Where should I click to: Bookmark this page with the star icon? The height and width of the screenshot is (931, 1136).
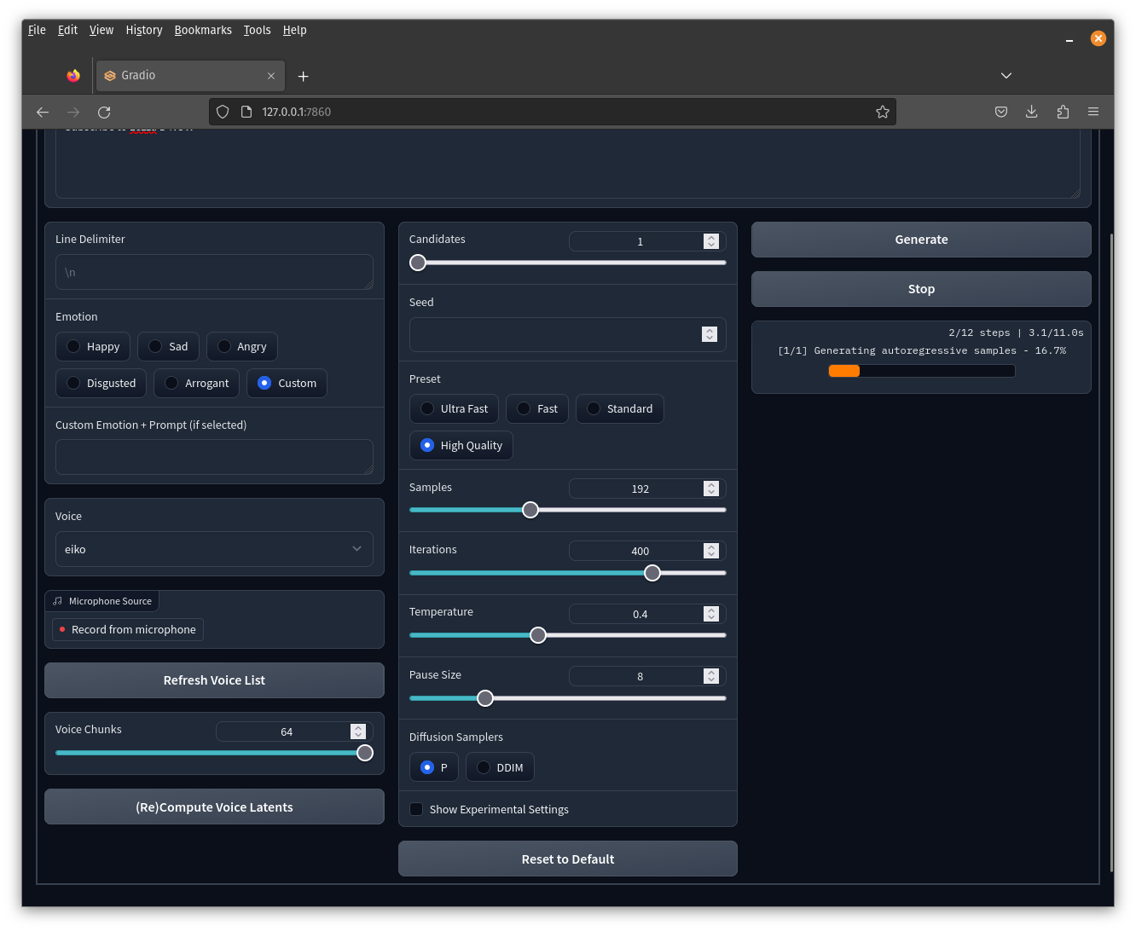point(883,112)
